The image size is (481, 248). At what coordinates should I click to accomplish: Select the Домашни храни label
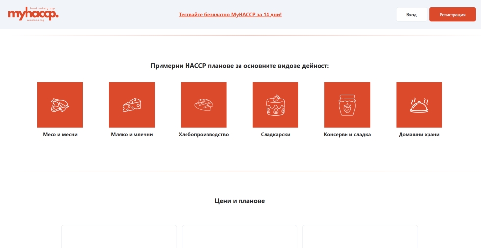[419, 134]
